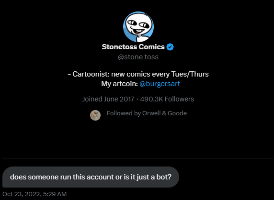Click the blue verified checkmark badge

170,47
